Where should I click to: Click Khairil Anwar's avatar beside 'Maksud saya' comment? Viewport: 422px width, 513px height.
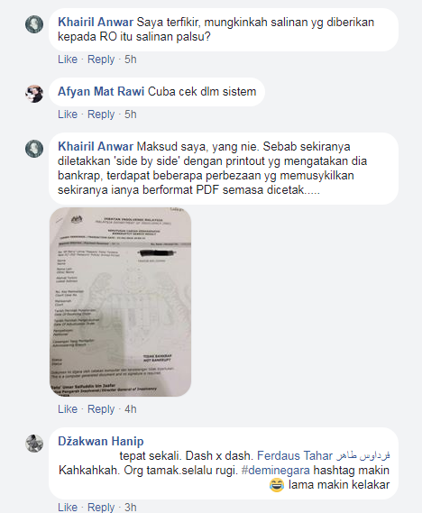click(x=34, y=149)
